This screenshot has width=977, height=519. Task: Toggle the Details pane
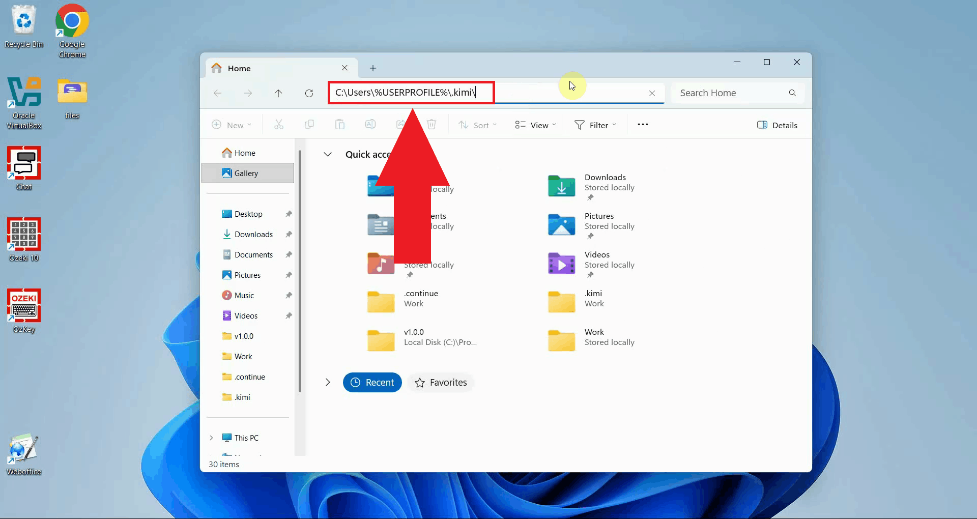coord(777,125)
